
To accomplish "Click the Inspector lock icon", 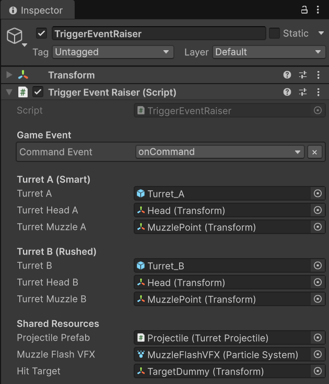I will pos(304,10).
